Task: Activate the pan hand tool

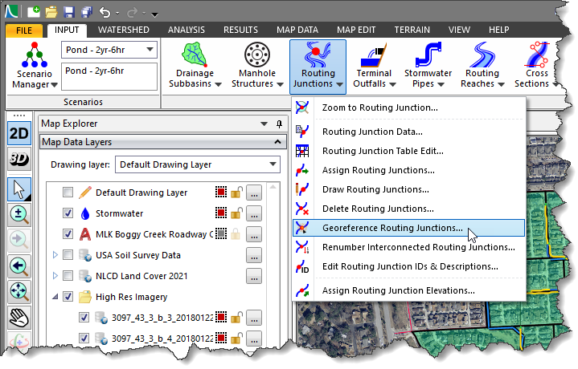Action: pos(18,318)
